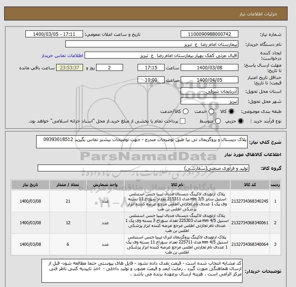Screen dimensions: 296x287
Task: Click the delivery city field تبریز
Action: (210, 101)
